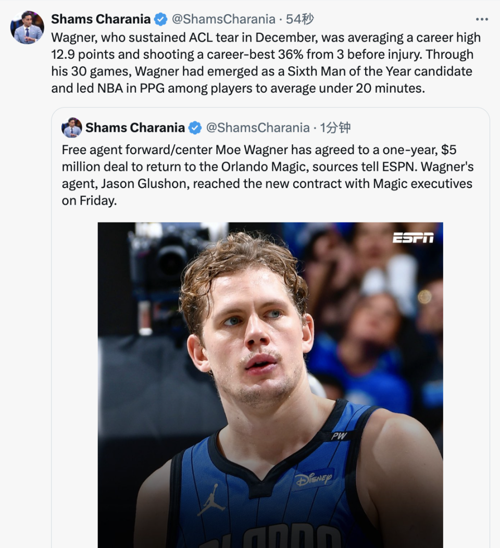Click the Jordan logo on the jersey
Image resolution: width=500 pixels, height=548 pixels.
point(211,500)
